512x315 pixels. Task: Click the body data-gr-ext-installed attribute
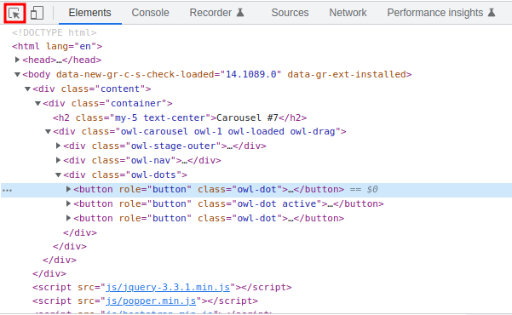[347, 74]
